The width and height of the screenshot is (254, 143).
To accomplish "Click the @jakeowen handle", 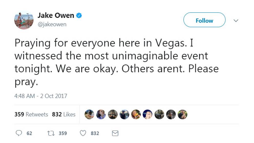I will coord(52,24).
